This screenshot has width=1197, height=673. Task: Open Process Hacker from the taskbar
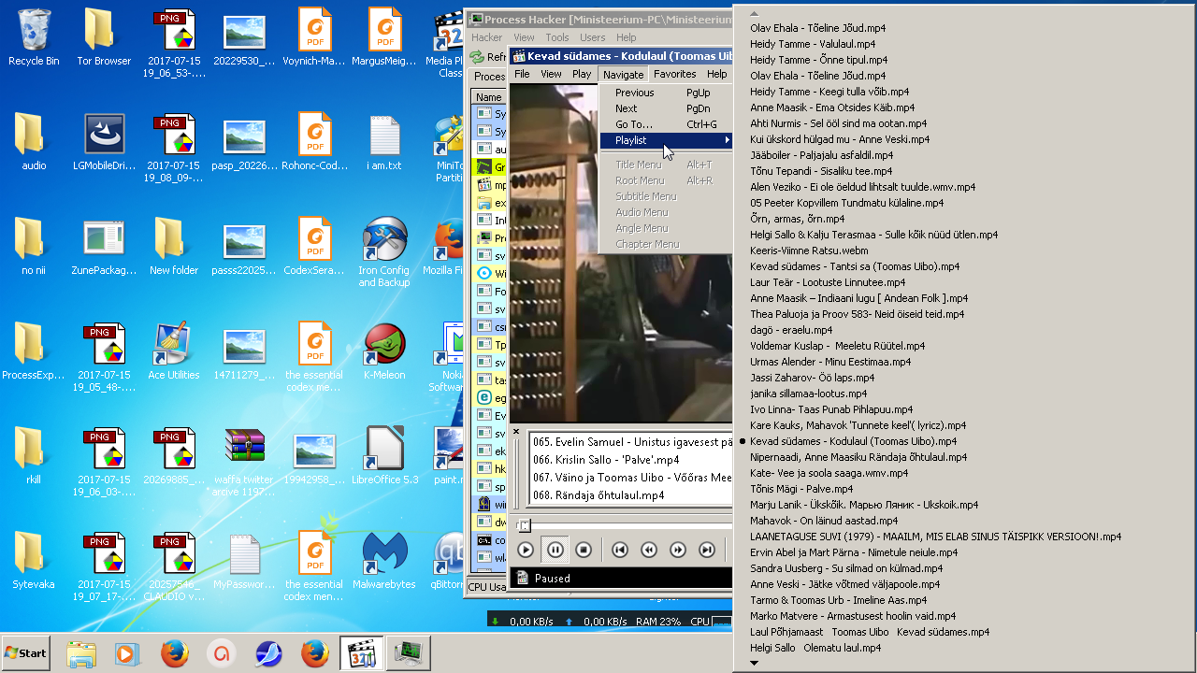pyautogui.click(x=408, y=653)
